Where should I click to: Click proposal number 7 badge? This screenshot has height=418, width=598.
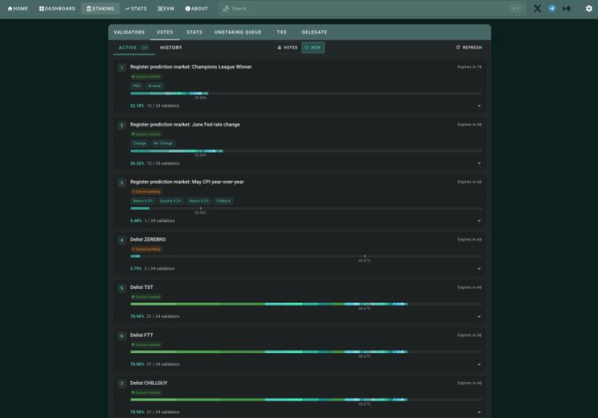click(121, 384)
